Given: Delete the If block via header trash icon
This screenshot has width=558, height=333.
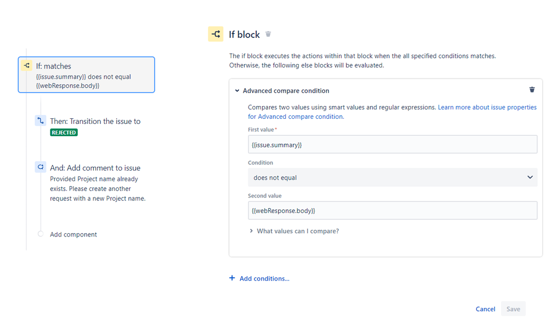Looking at the screenshot, I should click(x=268, y=34).
